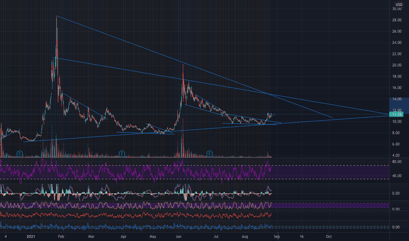Select the 22.00 price axis label

(x=397, y=54)
